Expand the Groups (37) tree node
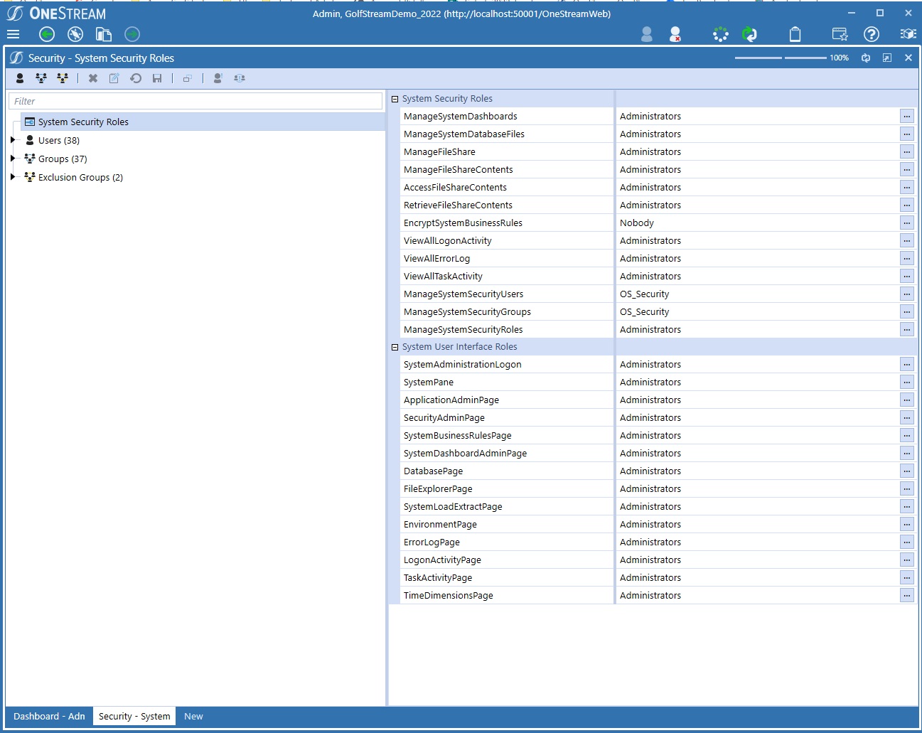 click(13, 159)
